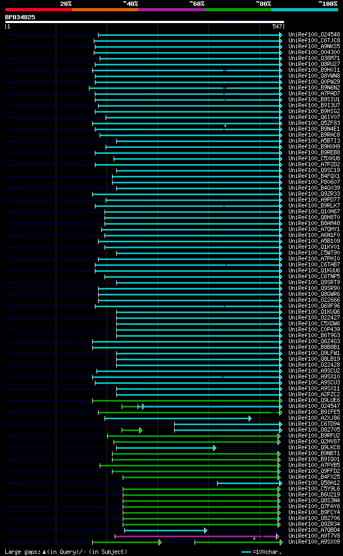Select the UniRef100_Q9LFW1 label
Viewport: 343px width, 556px height.
[x=314, y=353]
